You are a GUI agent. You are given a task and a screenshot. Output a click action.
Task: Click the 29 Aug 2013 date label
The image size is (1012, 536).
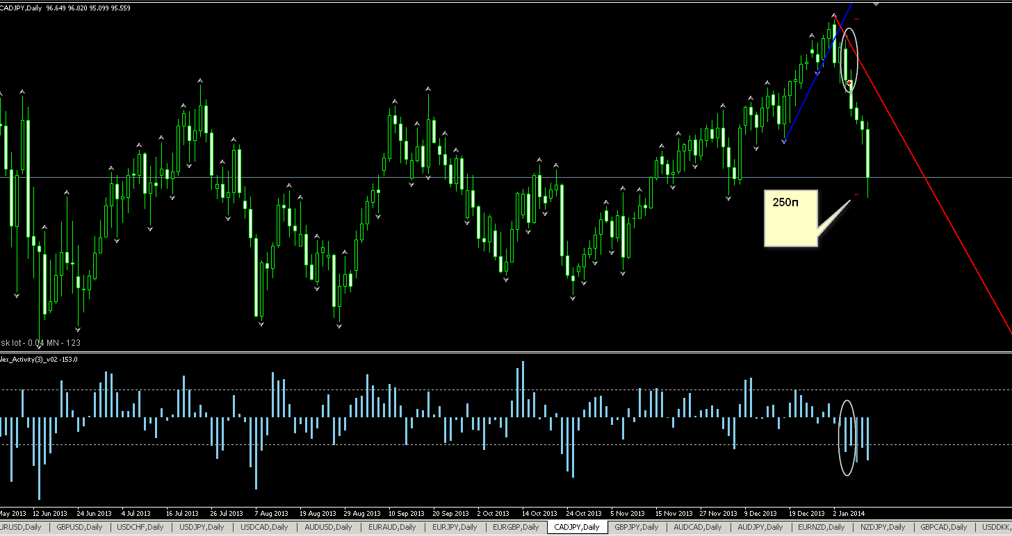point(362,514)
